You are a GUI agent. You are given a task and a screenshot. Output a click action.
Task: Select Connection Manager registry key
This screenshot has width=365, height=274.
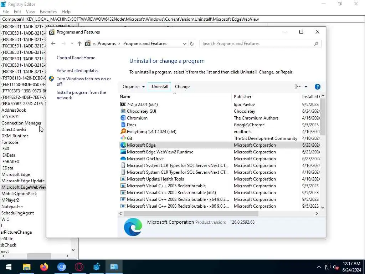[21, 123]
